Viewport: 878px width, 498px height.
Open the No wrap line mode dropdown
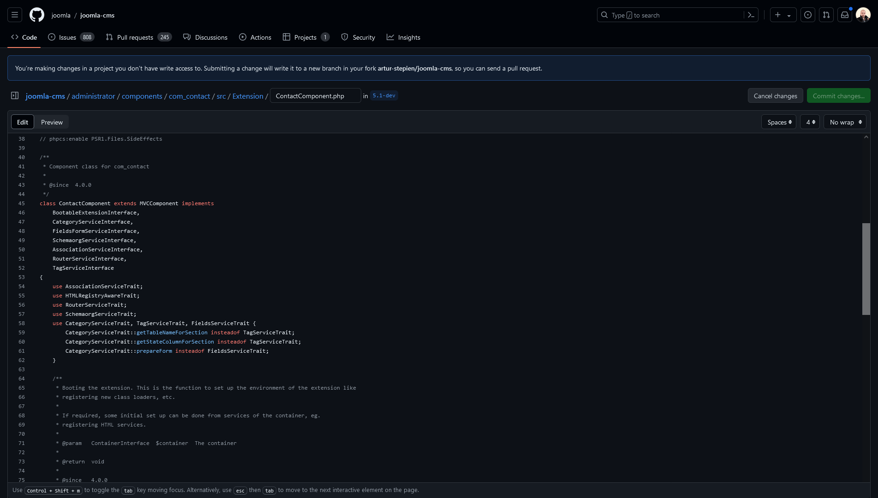[845, 122]
